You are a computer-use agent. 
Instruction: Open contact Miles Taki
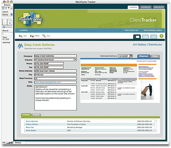(x=30, y=127)
